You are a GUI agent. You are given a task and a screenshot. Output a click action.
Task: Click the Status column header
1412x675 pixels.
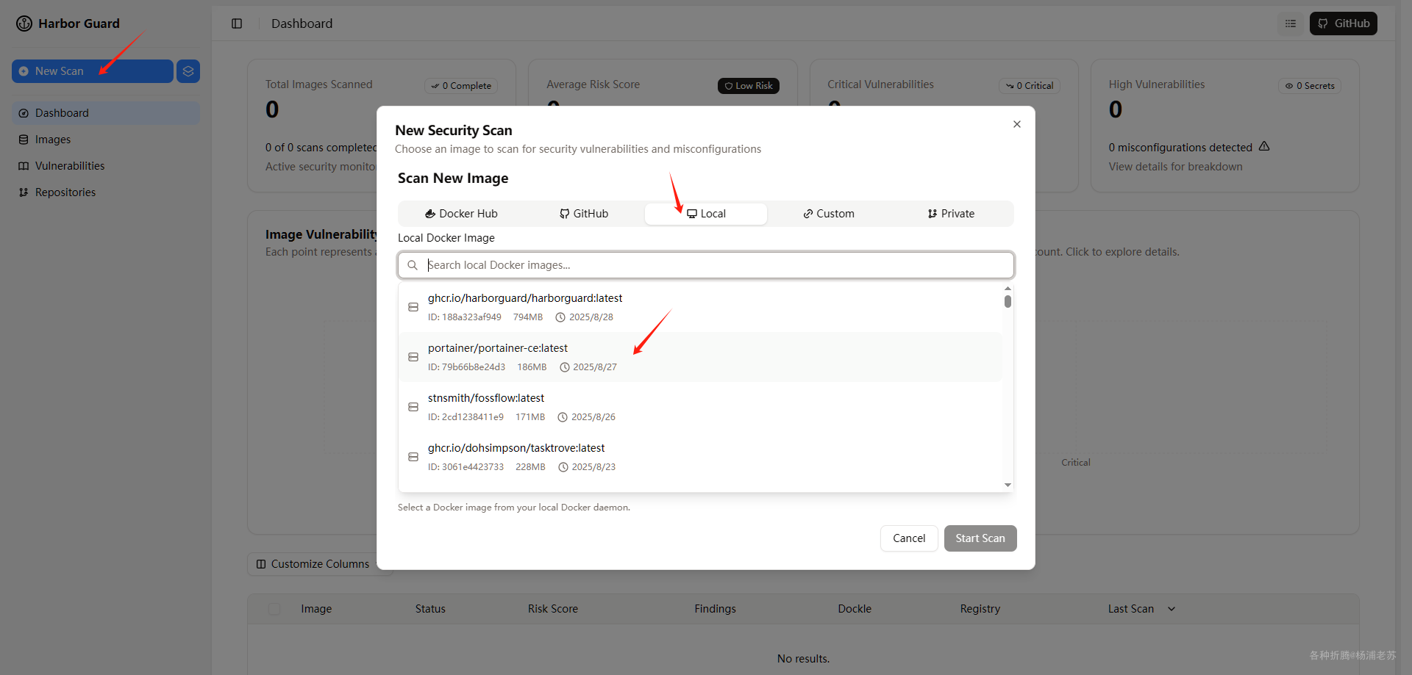point(430,609)
